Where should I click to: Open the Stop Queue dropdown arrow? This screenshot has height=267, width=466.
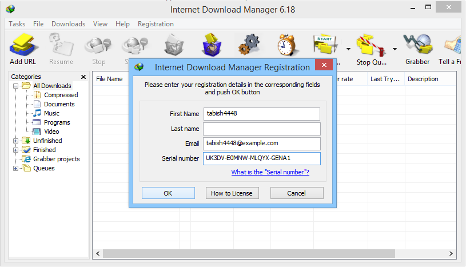[395, 49]
